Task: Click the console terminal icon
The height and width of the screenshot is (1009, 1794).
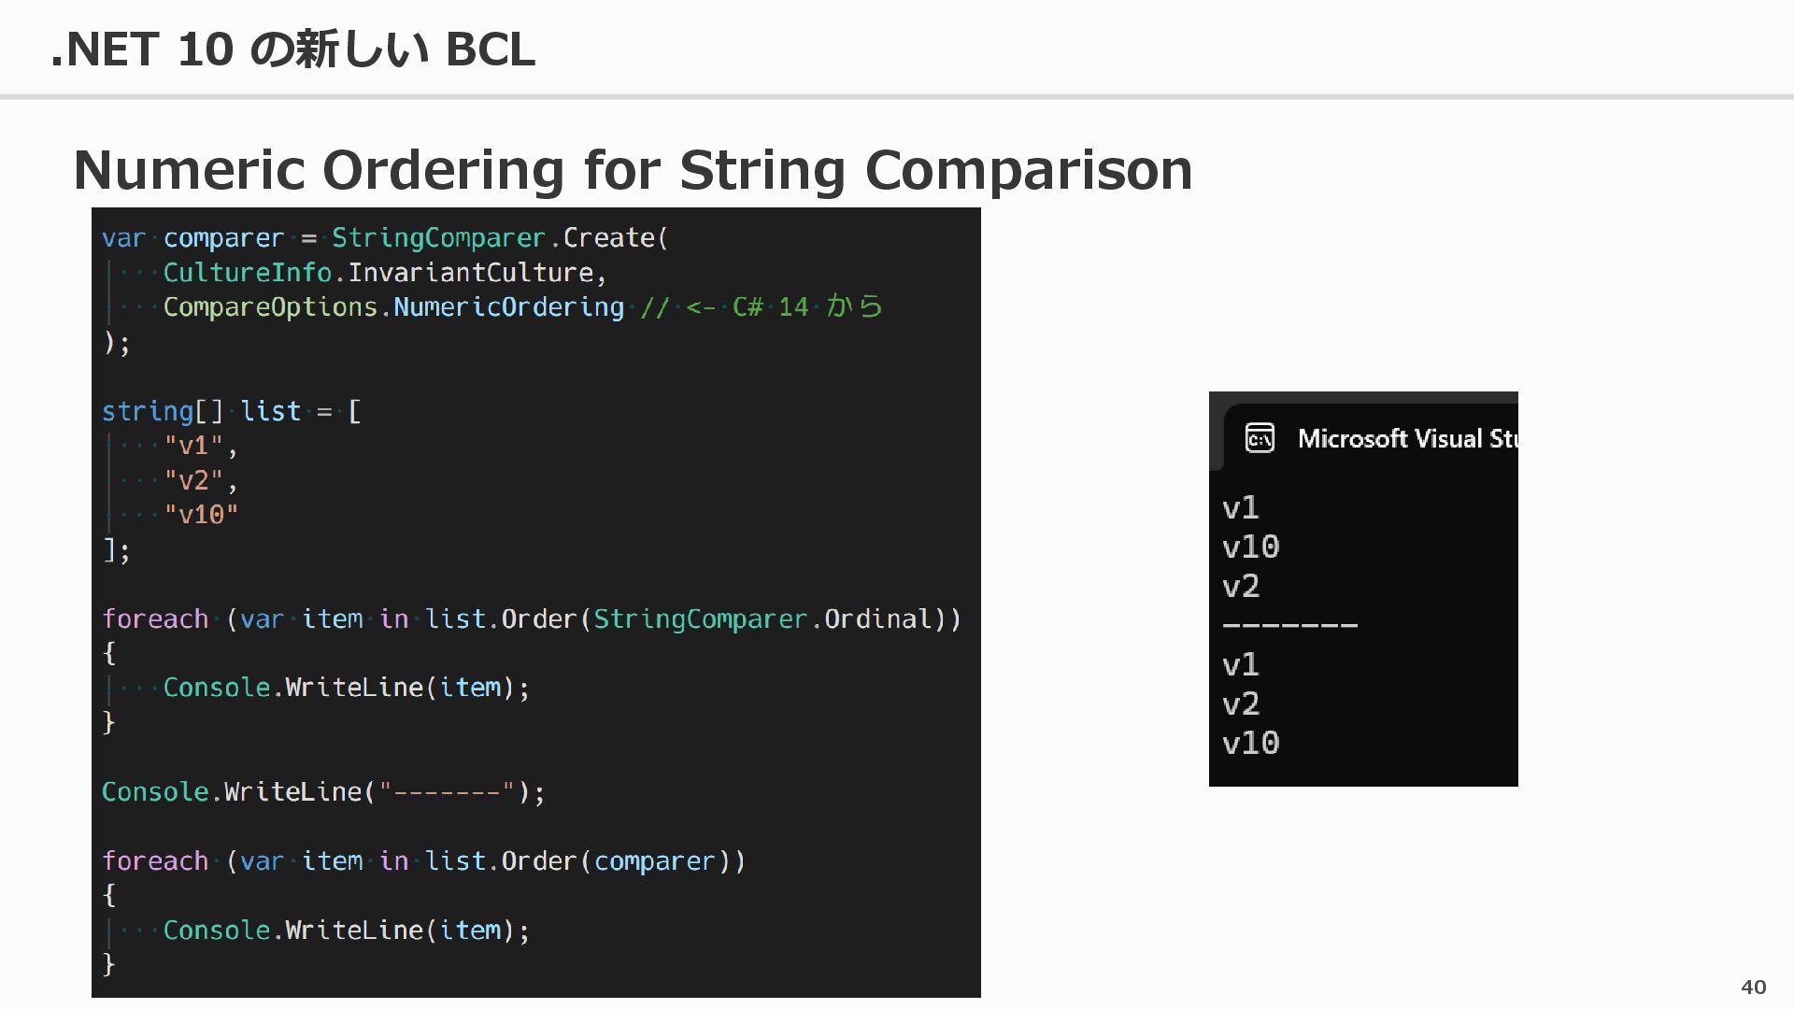Action: point(1260,437)
